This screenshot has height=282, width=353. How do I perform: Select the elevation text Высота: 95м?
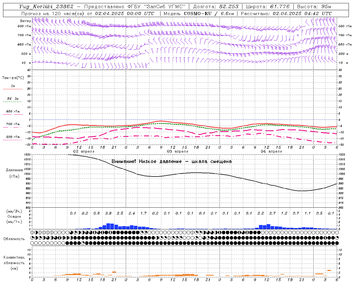[314, 7]
